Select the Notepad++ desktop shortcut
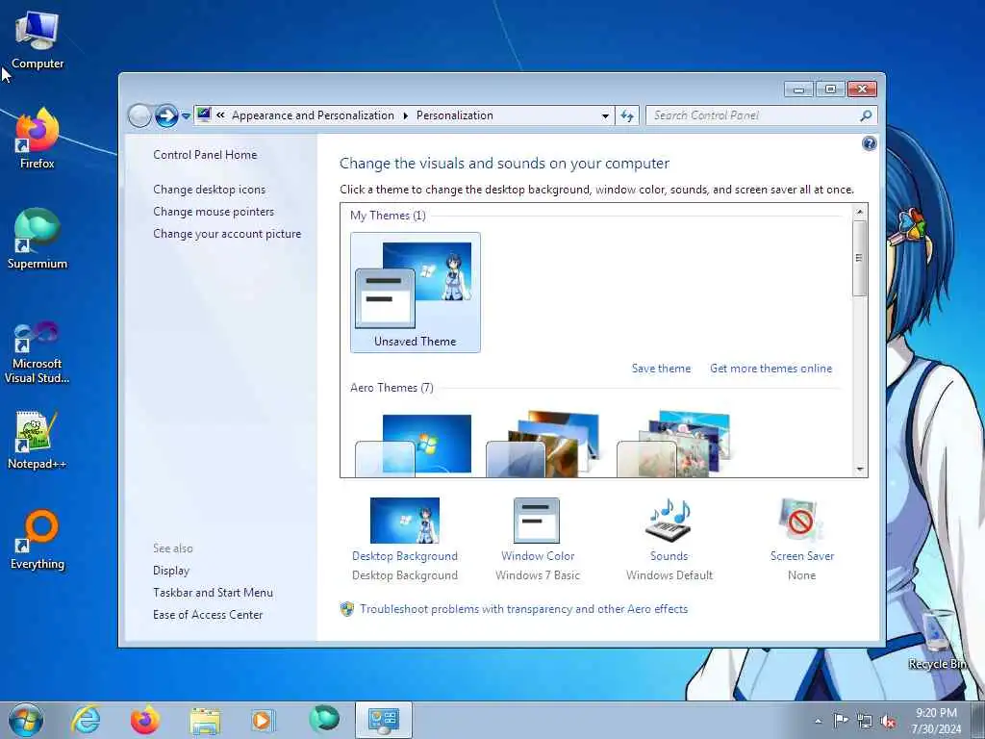985x739 pixels. [38, 440]
